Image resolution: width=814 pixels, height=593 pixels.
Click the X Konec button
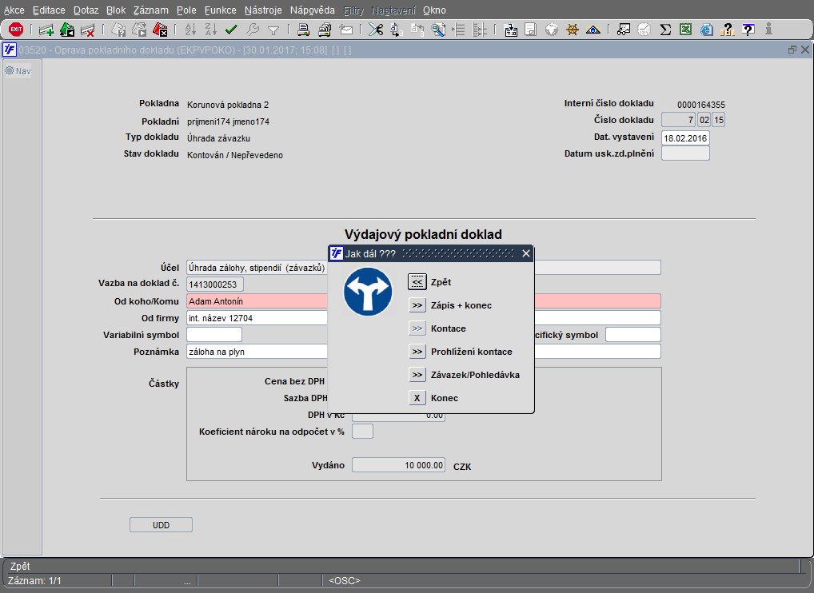(417, 398)
